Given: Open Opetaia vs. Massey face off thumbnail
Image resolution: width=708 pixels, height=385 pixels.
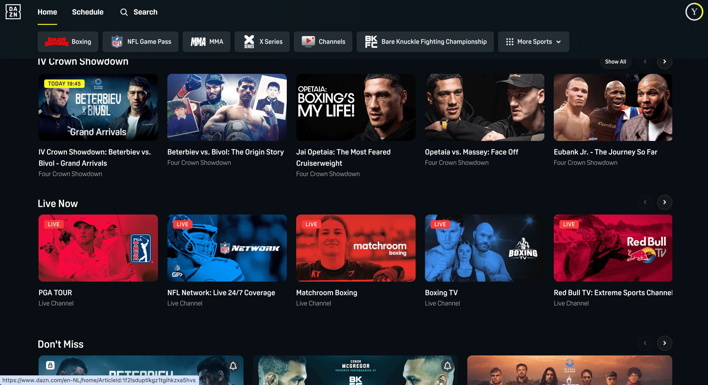Looking at the screenshot, I should pos(484,107).
